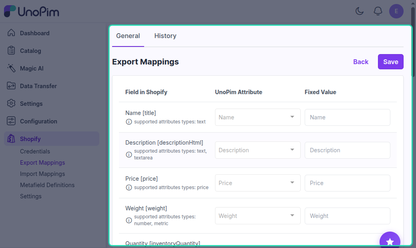The height and width of the screenshot is (248, 416).
Task: Open the Price attribute dropdown
Action: (257, 183)
